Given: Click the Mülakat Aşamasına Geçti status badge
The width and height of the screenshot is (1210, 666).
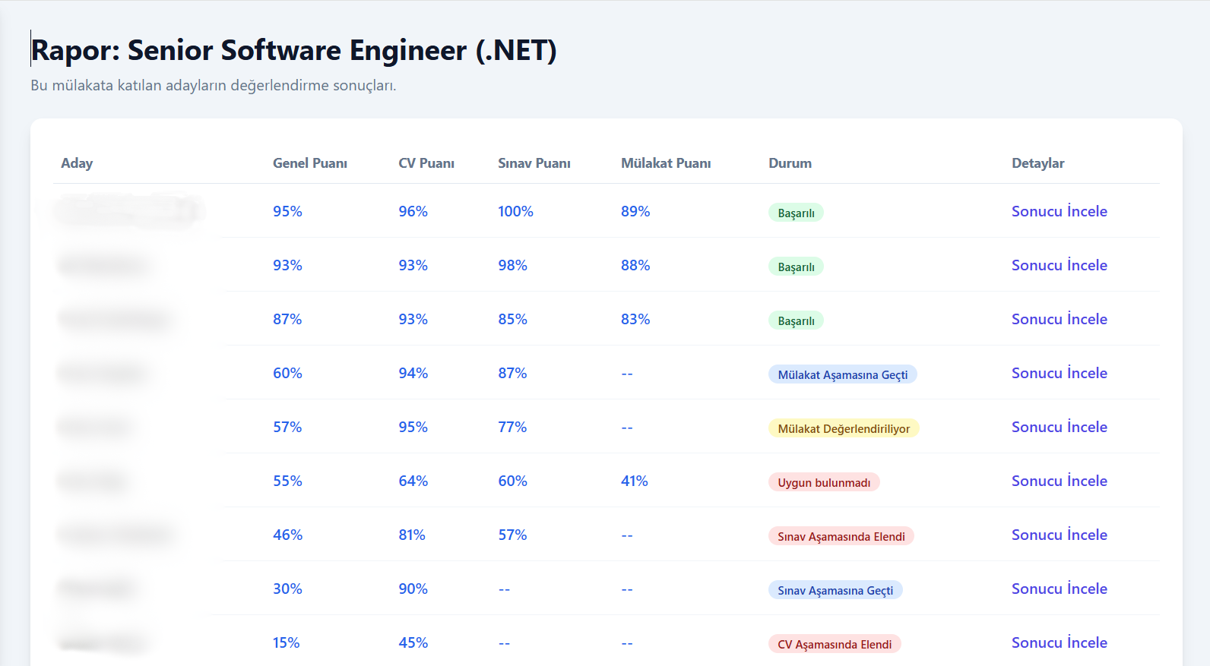Looking at the screenshot, I should click(x=842, y=374).
